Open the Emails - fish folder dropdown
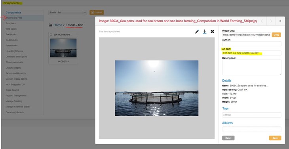The image size is (289, 149). tap(68, 13)
